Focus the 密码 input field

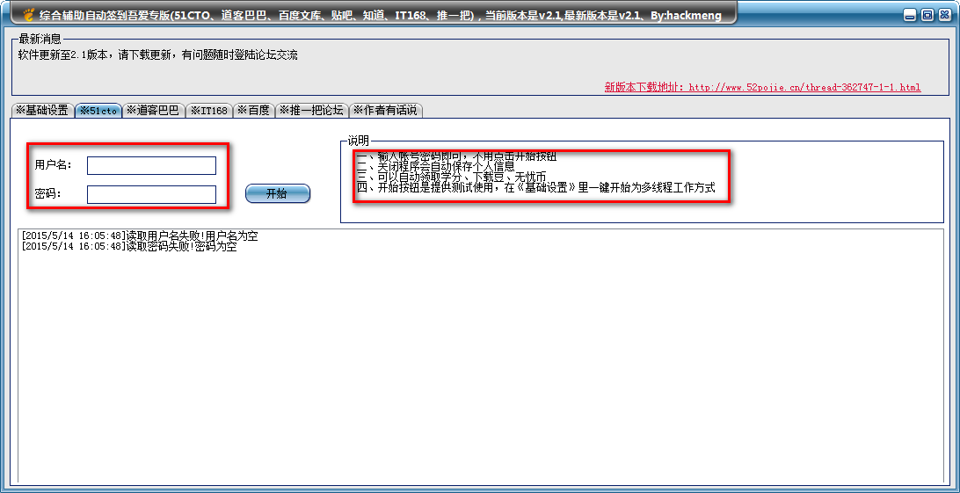point(151,194)
